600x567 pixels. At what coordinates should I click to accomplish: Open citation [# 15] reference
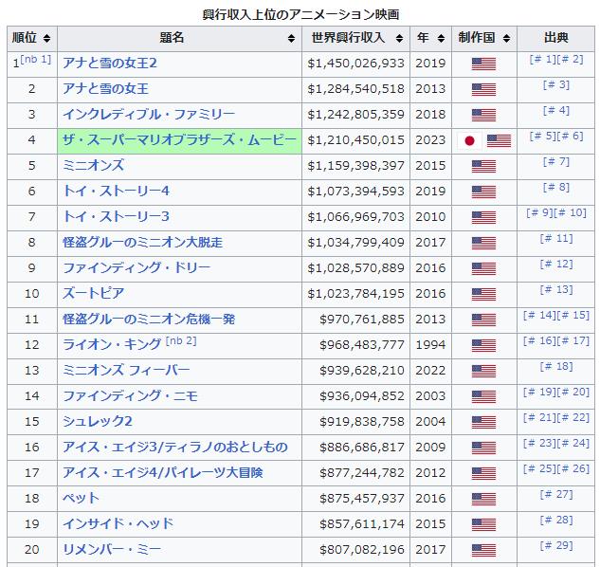coord(573,316)
